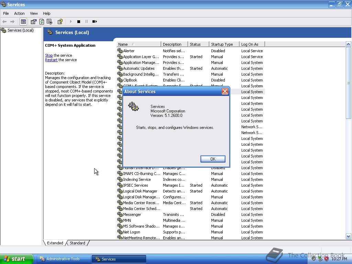Select the ClipBook service icon
The width and height of the screenshot is (352, 264).
[x=120, y=80]
